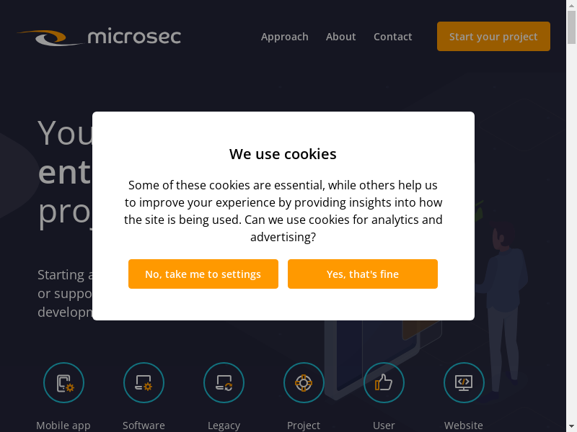Accept cookies with "Yes, that's fine"
This screenshot has width=577, height=432.
(363, 274)
